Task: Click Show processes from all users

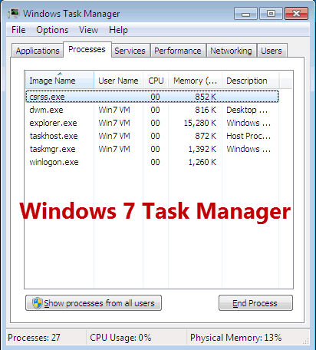Action: point(94,303)
